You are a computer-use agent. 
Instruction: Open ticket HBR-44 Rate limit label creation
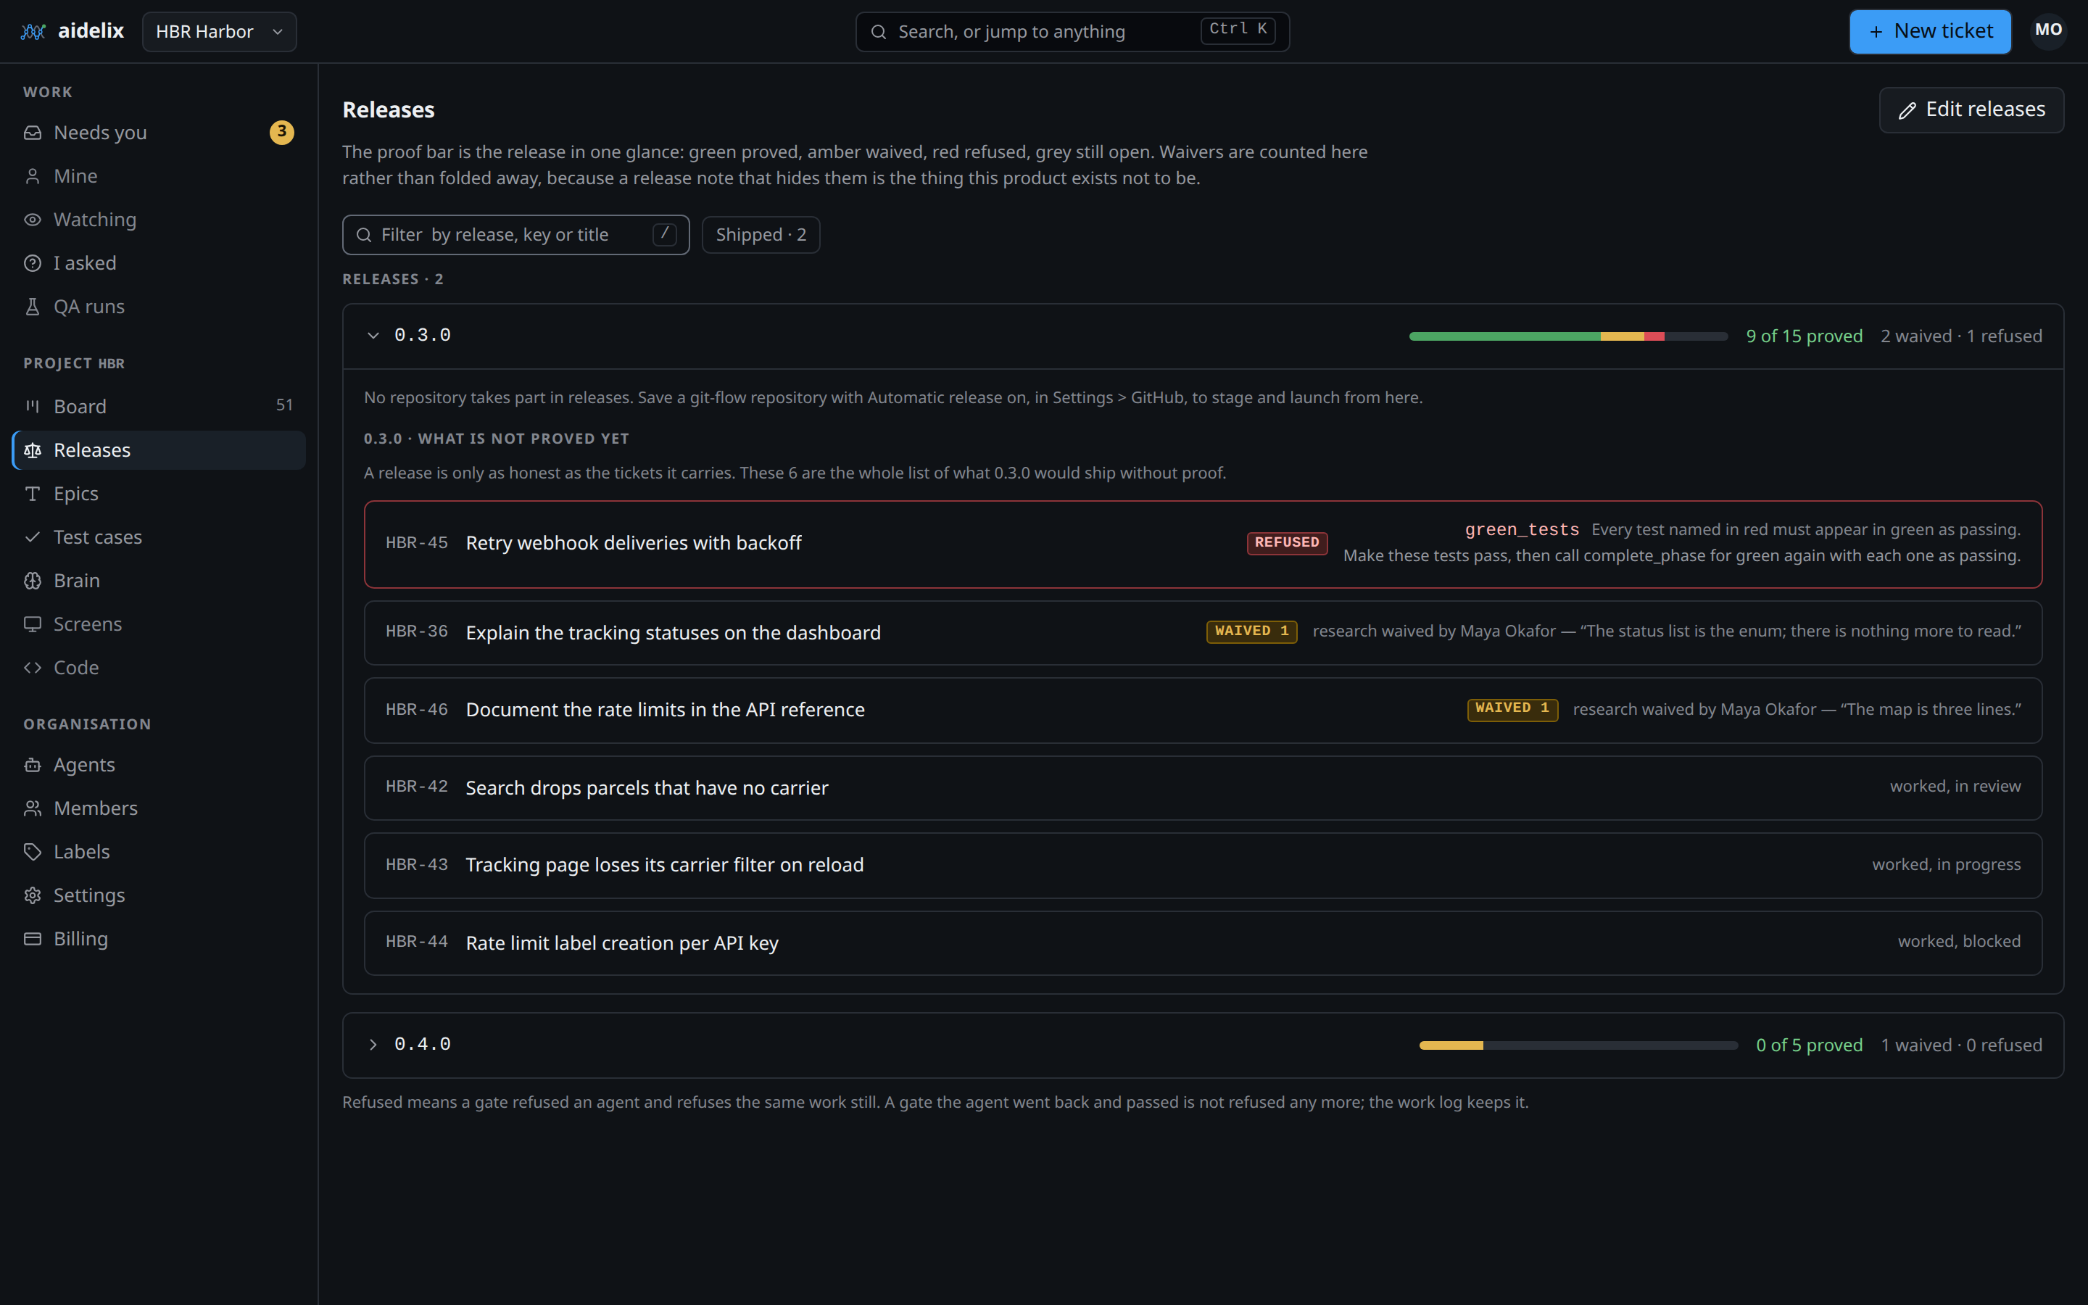pos(1203,942)
